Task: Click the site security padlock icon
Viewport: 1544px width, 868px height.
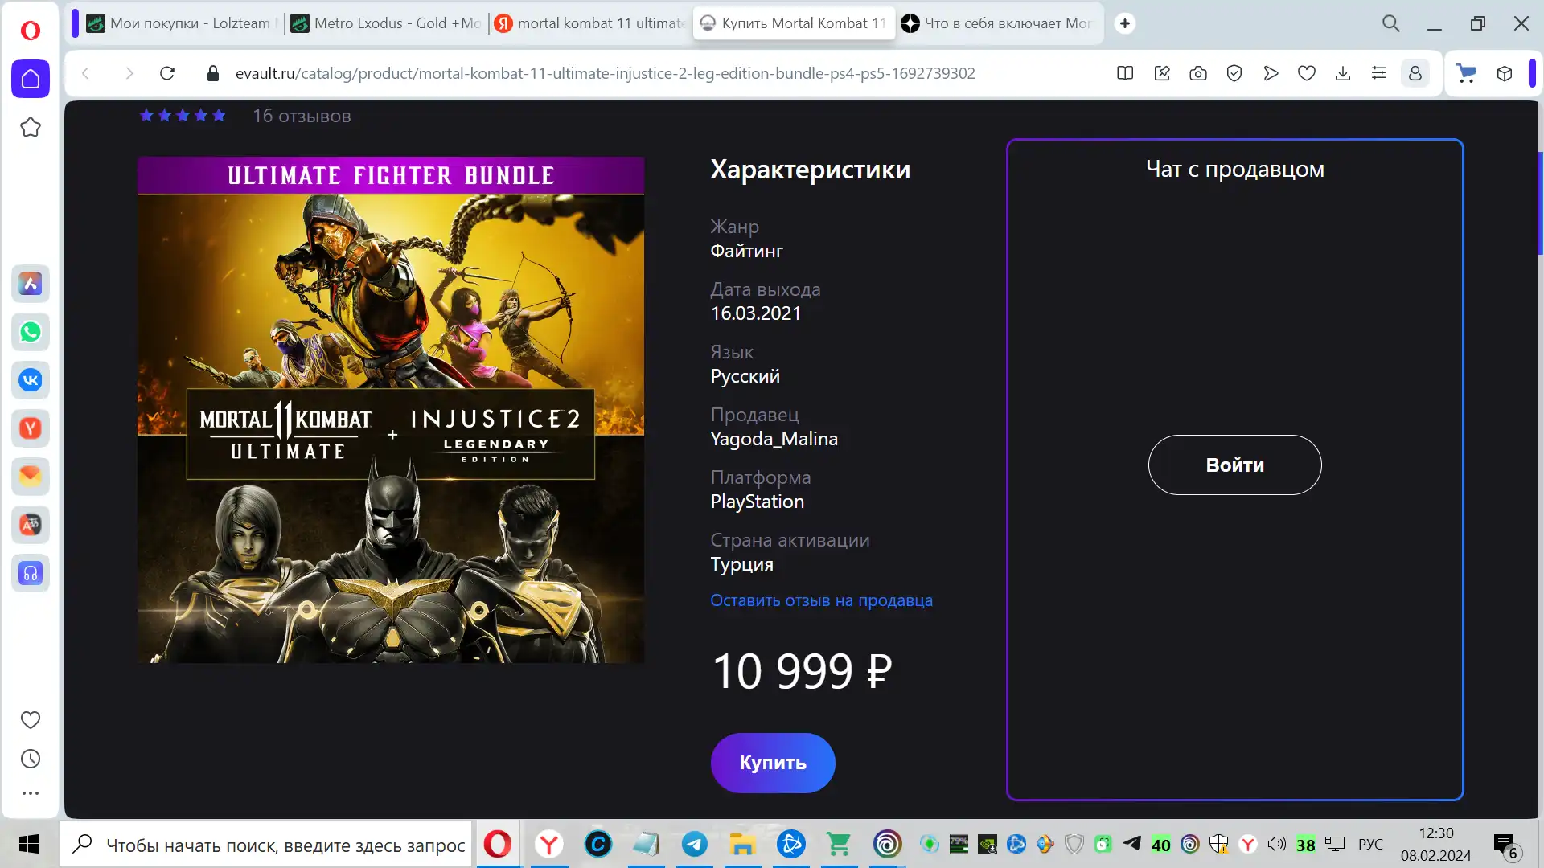Action: pos(213,73)
